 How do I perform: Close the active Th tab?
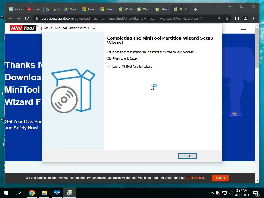pos(186,9)
